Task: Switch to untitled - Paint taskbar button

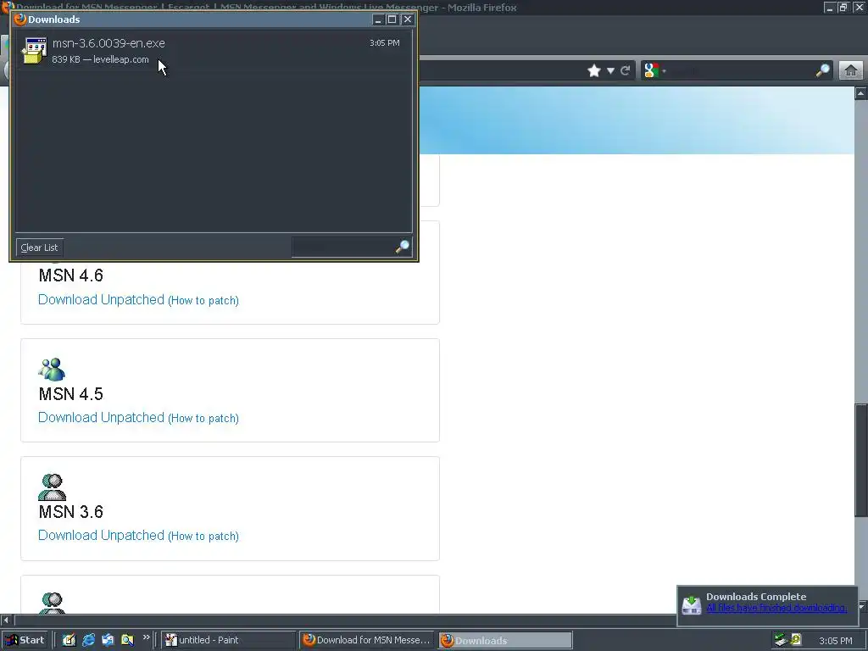Action: [x=228, y=640]
